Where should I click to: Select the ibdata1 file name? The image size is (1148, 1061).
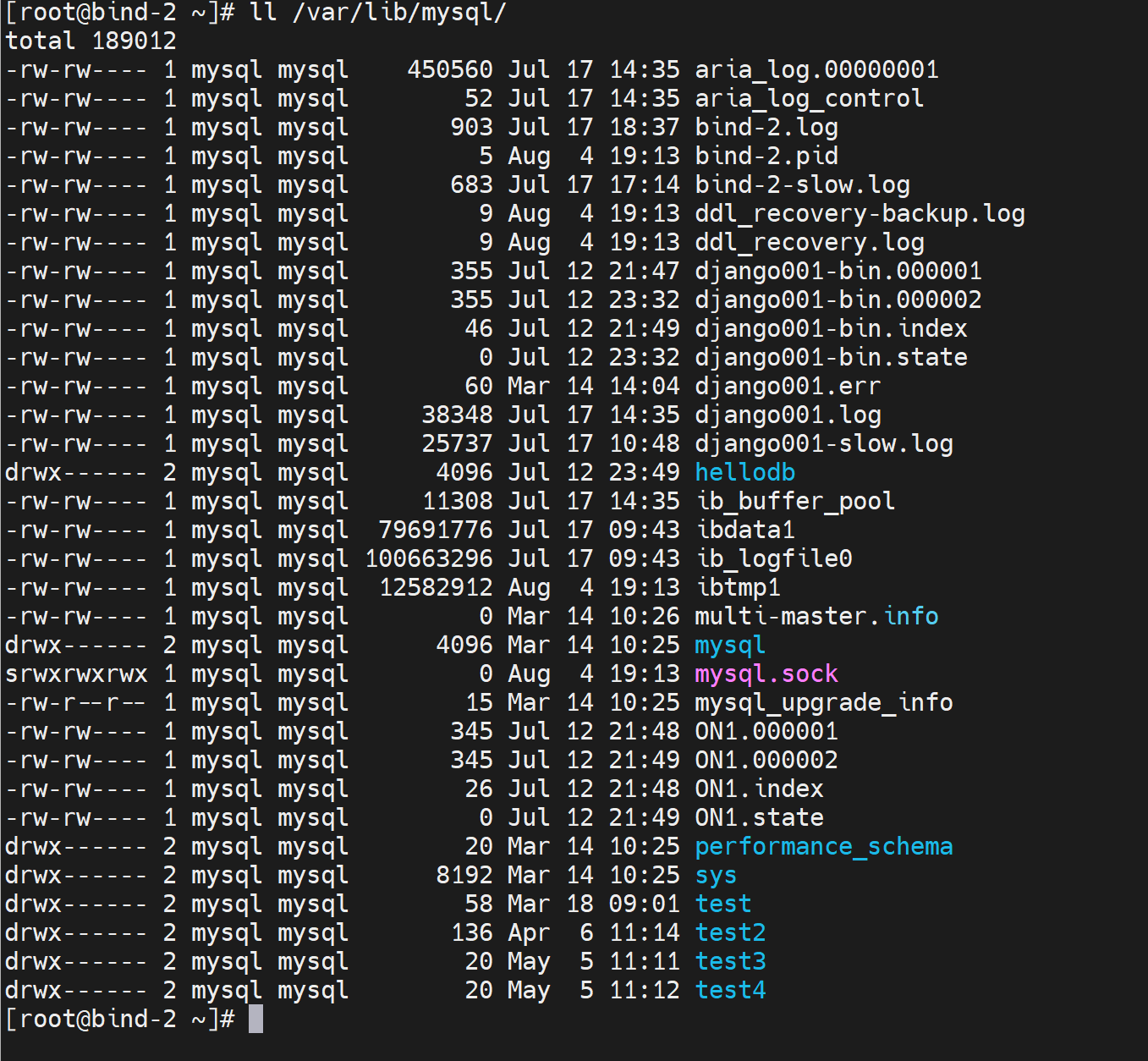pyautogui.click(x=744, y=530)
